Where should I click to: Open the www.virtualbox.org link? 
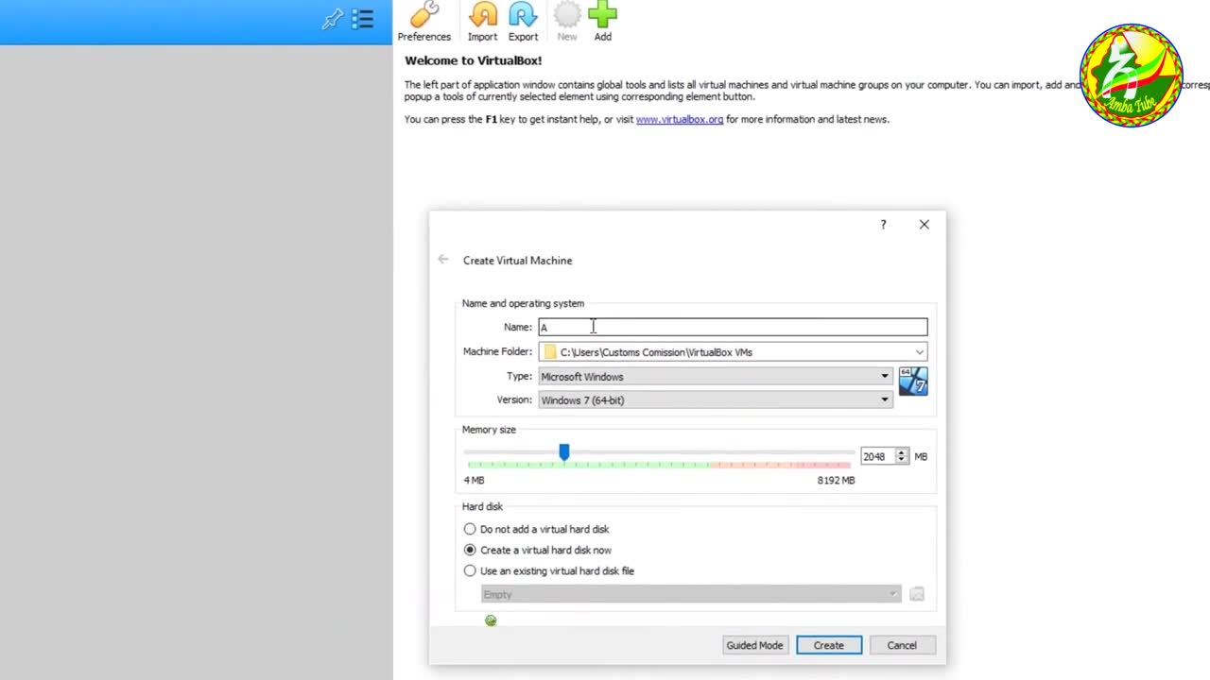tap(680, 120)
